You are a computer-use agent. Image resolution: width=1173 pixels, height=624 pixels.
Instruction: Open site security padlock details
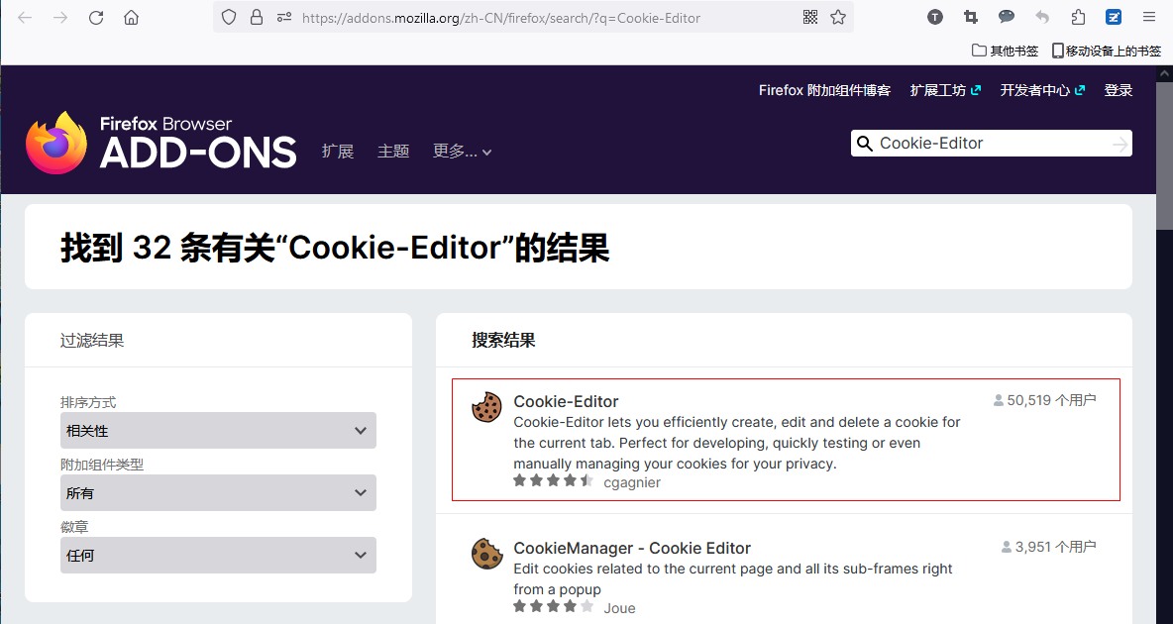[257, 17]
